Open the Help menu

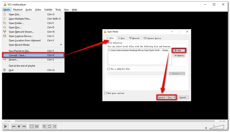[75, 9]
